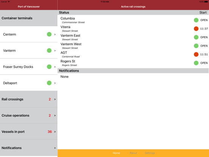Click the 11:37 start time for Viterra
209x157 pixels.
click(204, 29)
